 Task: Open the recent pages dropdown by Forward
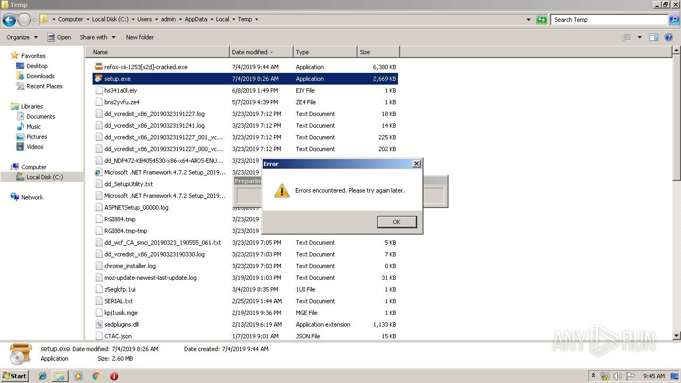pos(34,20)
